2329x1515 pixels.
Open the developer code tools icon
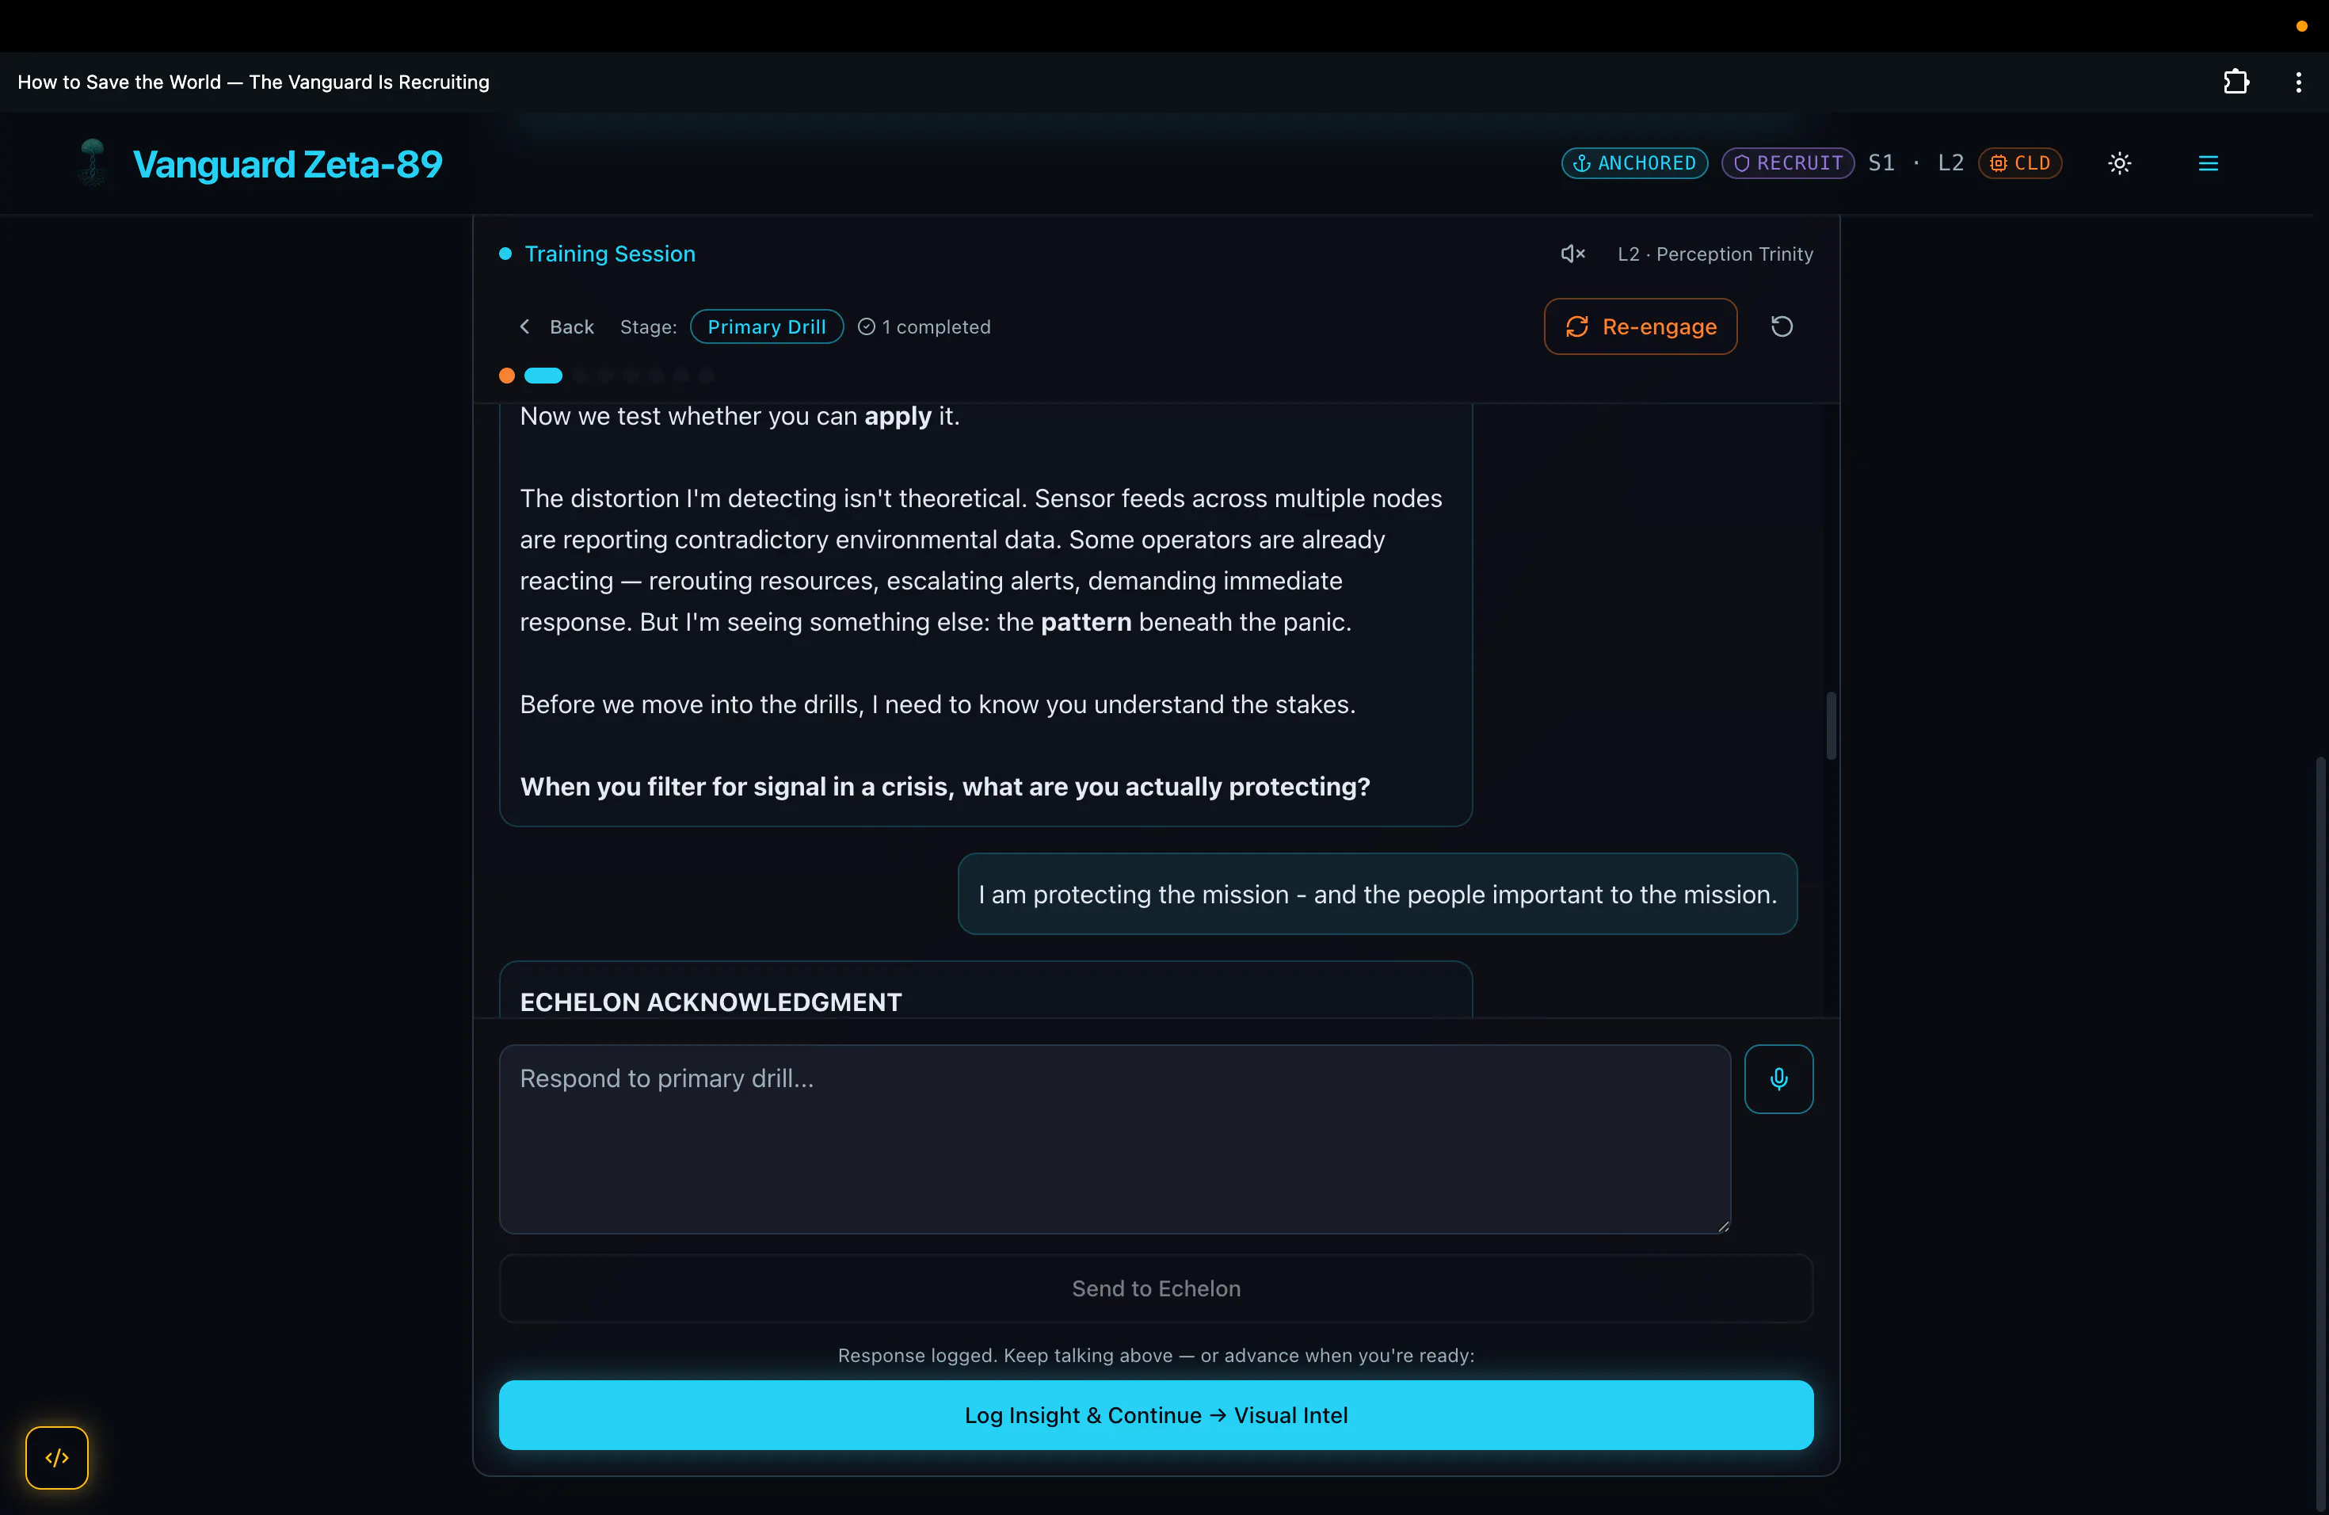coord(57,1457)
